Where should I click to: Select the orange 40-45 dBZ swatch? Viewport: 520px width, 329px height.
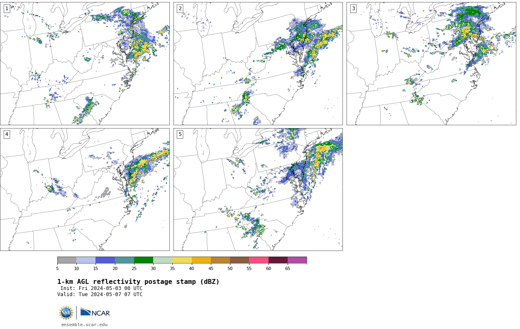(201, 260)
